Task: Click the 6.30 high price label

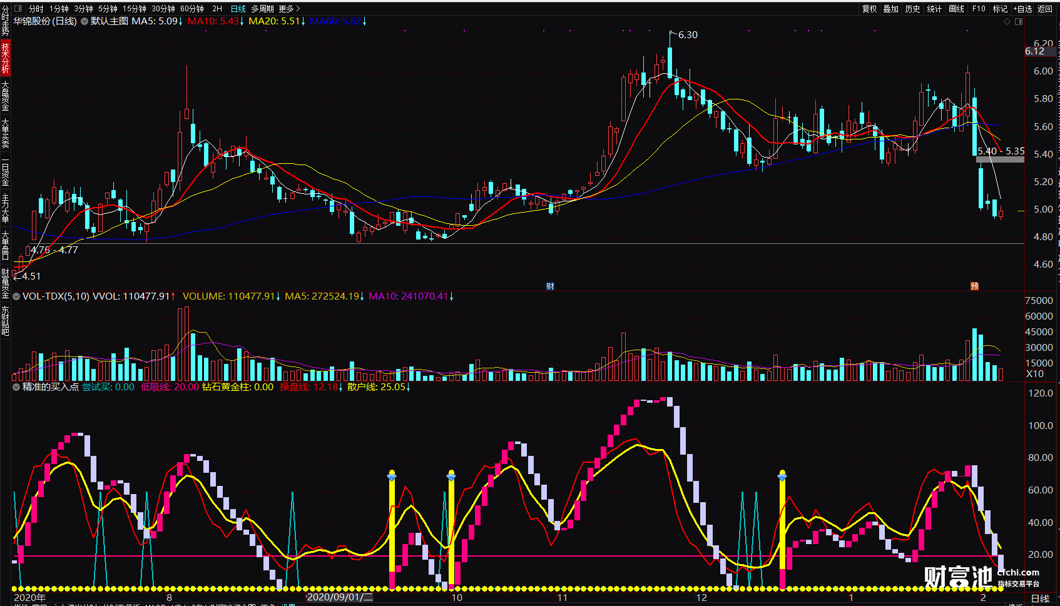Action: pyautogui.click(x=688, y=35)
